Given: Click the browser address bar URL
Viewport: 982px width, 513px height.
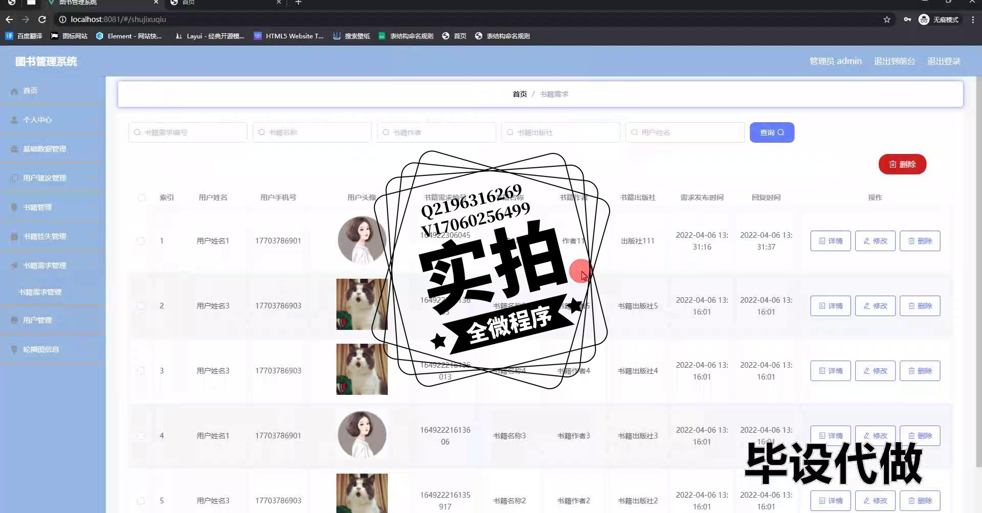Looking at the screenshot, I should point(118,19).
